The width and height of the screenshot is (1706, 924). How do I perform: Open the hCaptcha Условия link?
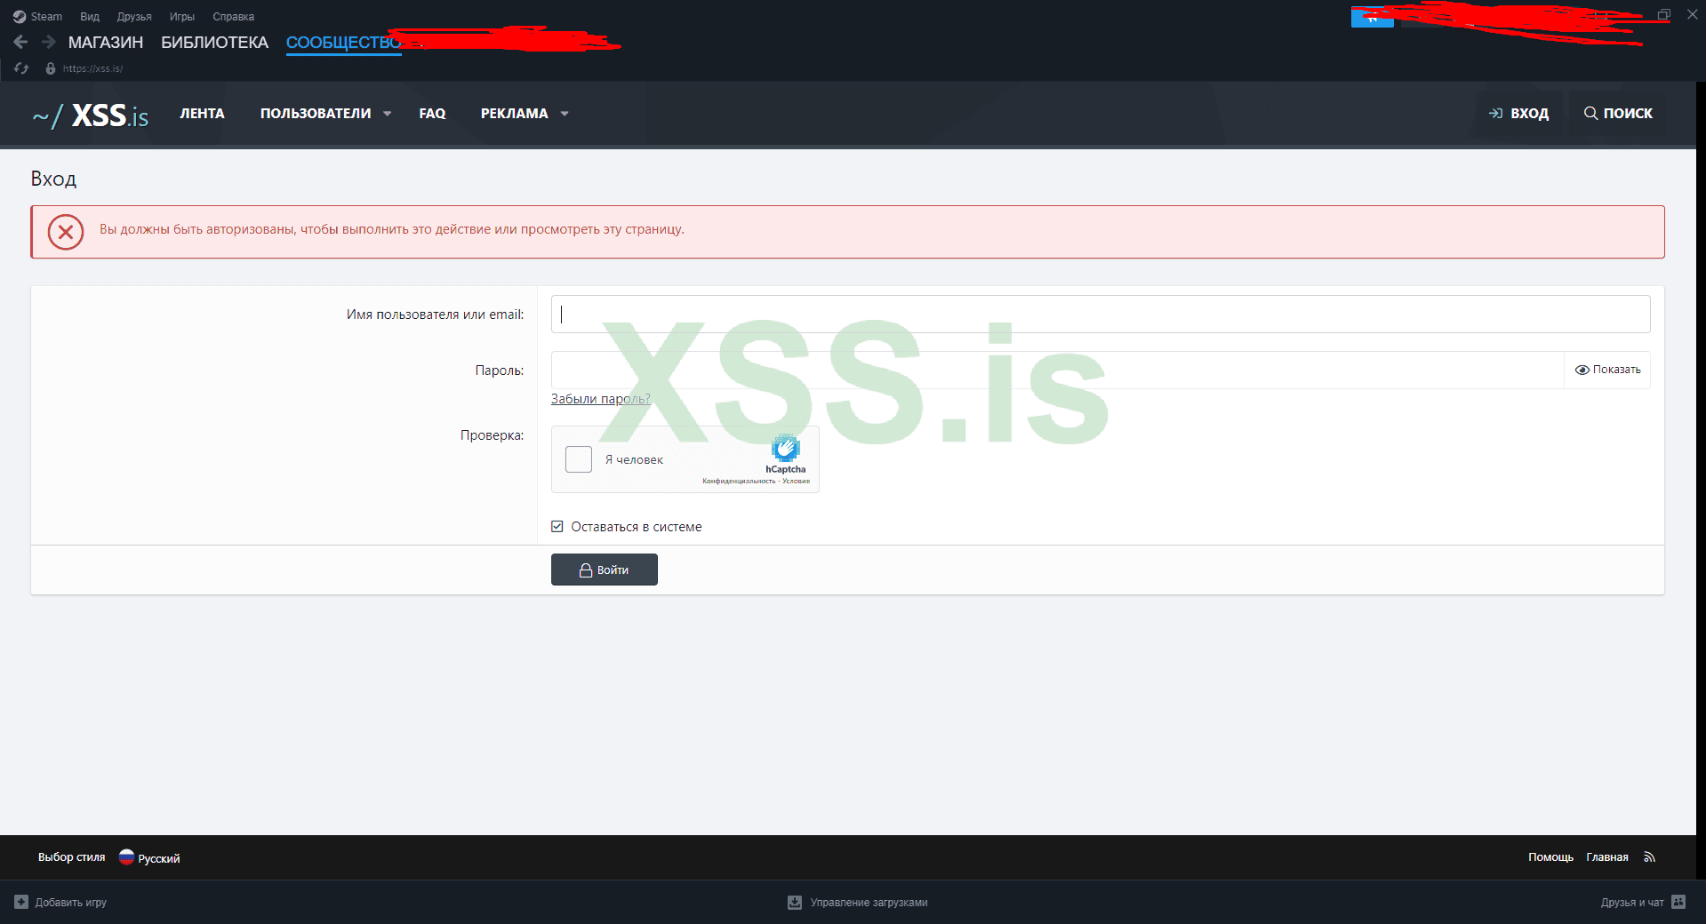click(797, 482)
